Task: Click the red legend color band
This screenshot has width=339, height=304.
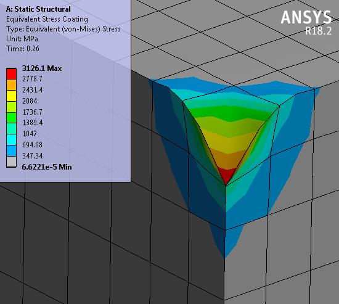Action: point(11,74)
